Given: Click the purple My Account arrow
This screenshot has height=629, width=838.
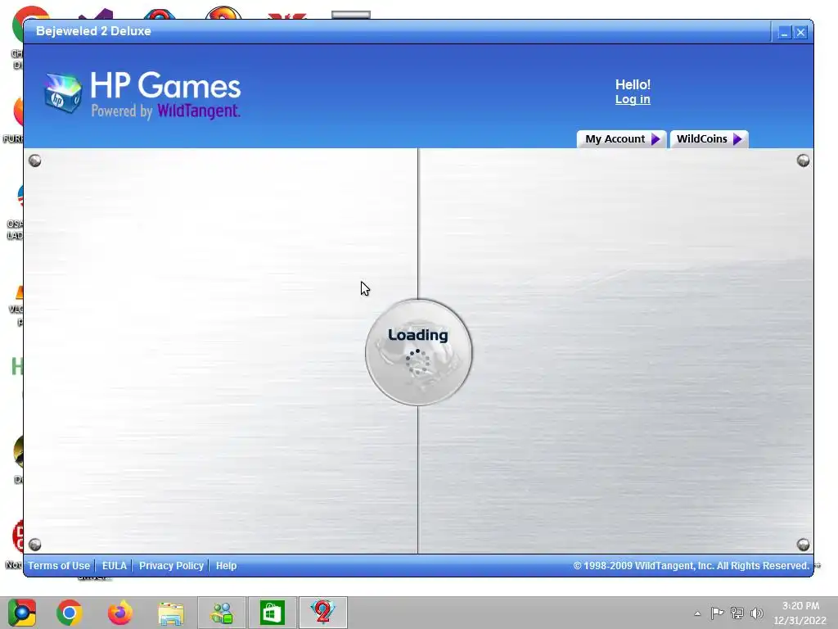Looking at the screenshot, I should [x=656, y=139].
